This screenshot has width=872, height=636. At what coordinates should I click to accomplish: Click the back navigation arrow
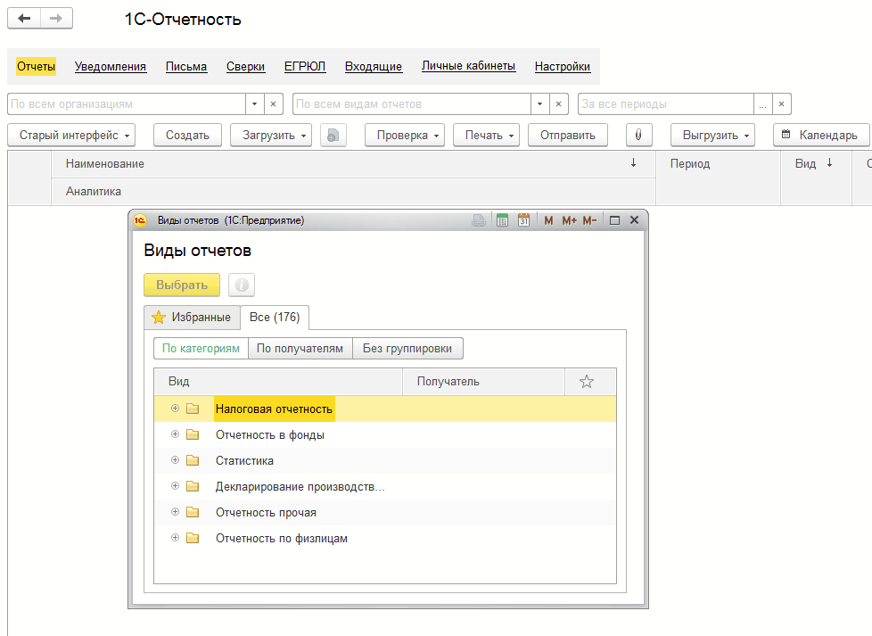click(24, 19)
